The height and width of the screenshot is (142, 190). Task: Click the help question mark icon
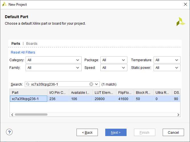tap(10, 132)
